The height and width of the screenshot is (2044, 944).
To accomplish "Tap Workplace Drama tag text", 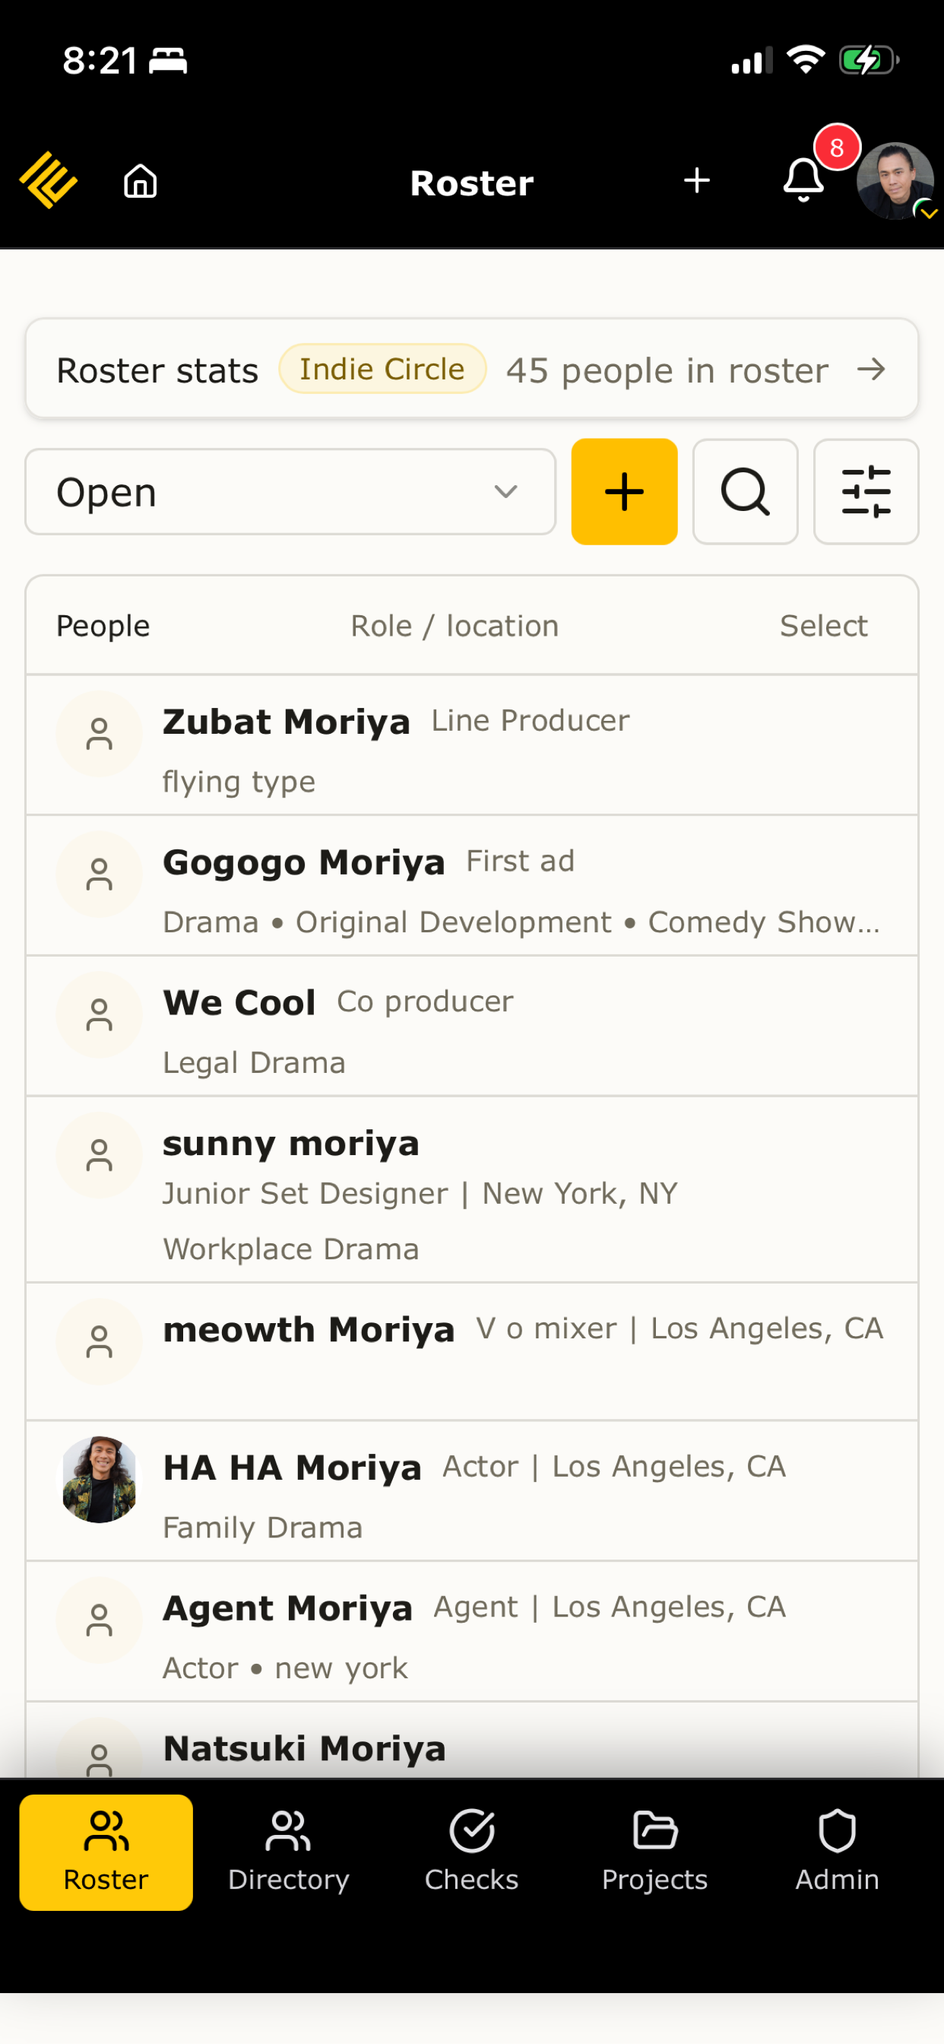I will (x=291, y=1249).
